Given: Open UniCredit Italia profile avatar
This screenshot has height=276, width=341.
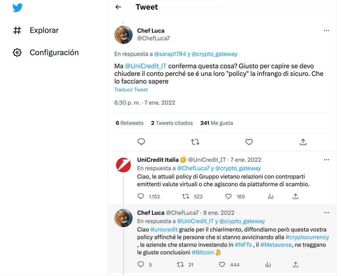Looking at the screenshot, I should [x=123, y=165].
